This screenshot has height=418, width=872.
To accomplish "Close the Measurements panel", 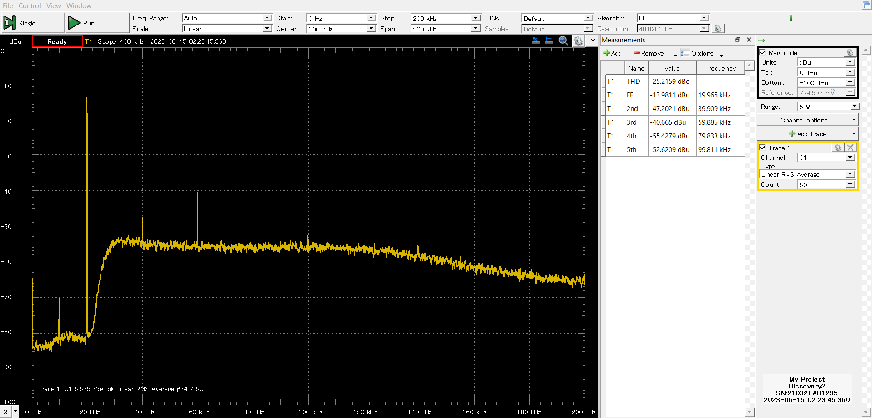I will coord(749,40).
